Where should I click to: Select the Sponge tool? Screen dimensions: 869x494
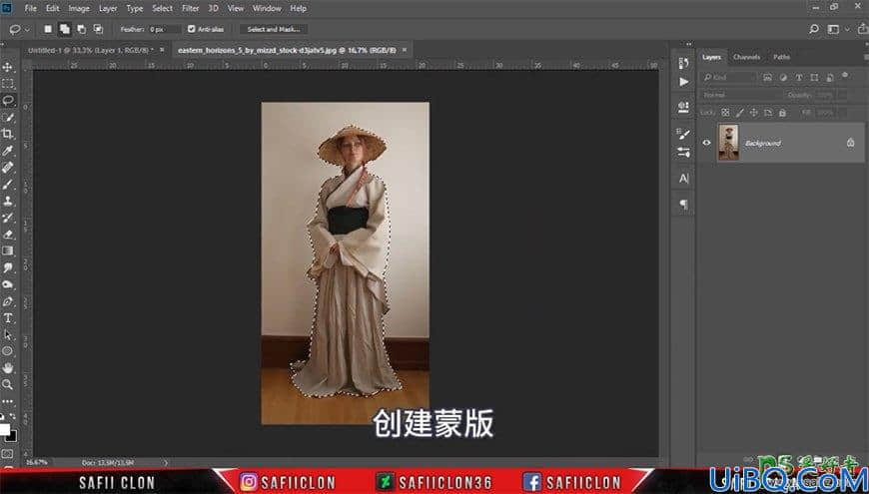click(x=8, y=284)
